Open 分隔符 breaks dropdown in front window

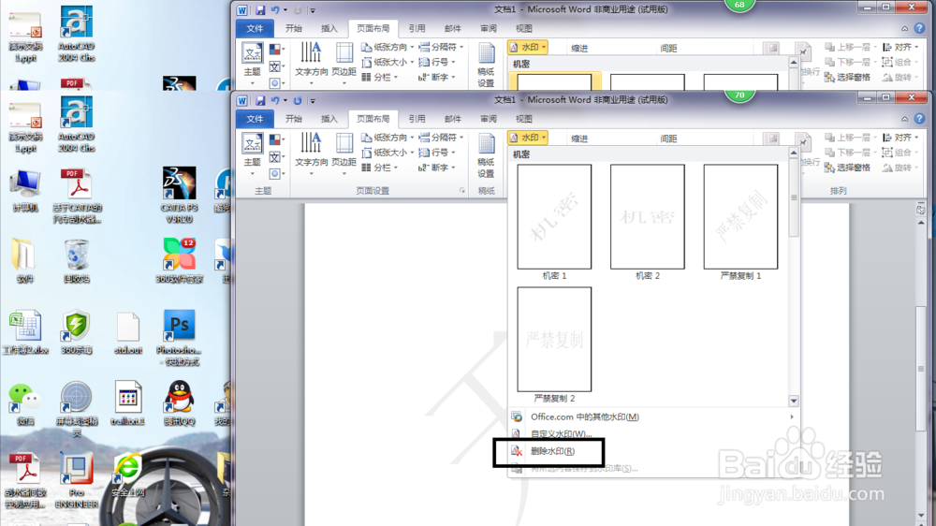[441, 138]
